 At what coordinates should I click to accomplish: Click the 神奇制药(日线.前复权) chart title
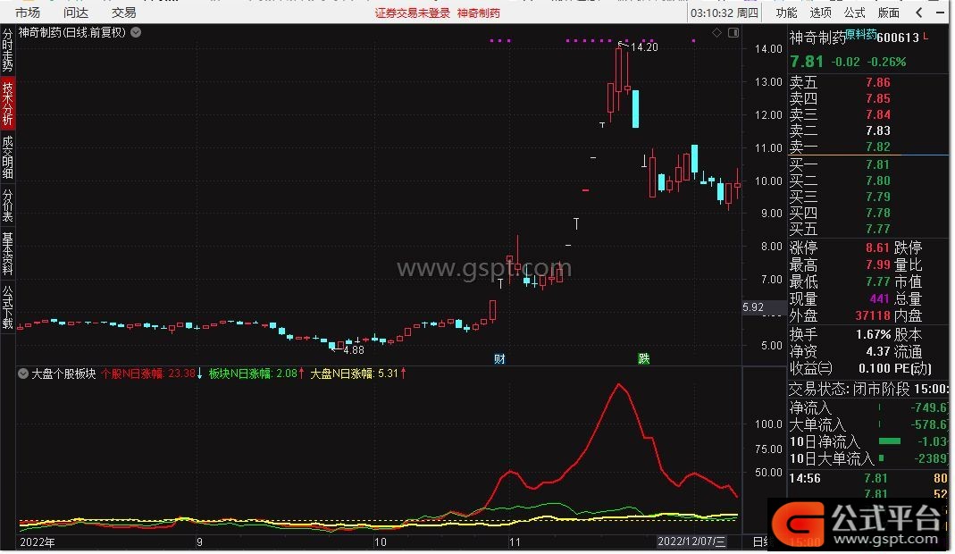(x=71, y=32)
